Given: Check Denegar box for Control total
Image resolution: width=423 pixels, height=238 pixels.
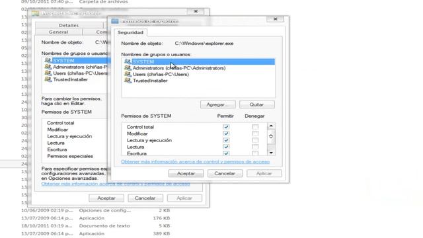Looking at the screenshot, I should point(254,126).
